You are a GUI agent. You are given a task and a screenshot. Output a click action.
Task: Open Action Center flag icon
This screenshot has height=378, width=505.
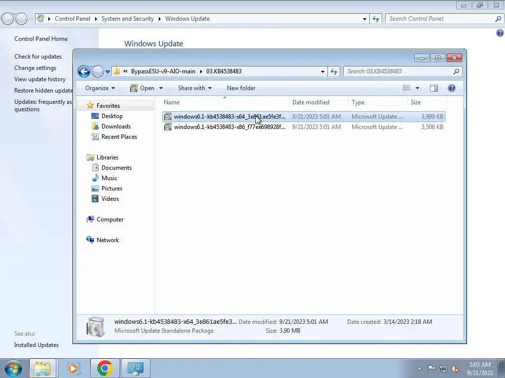(x=431, y=369)
